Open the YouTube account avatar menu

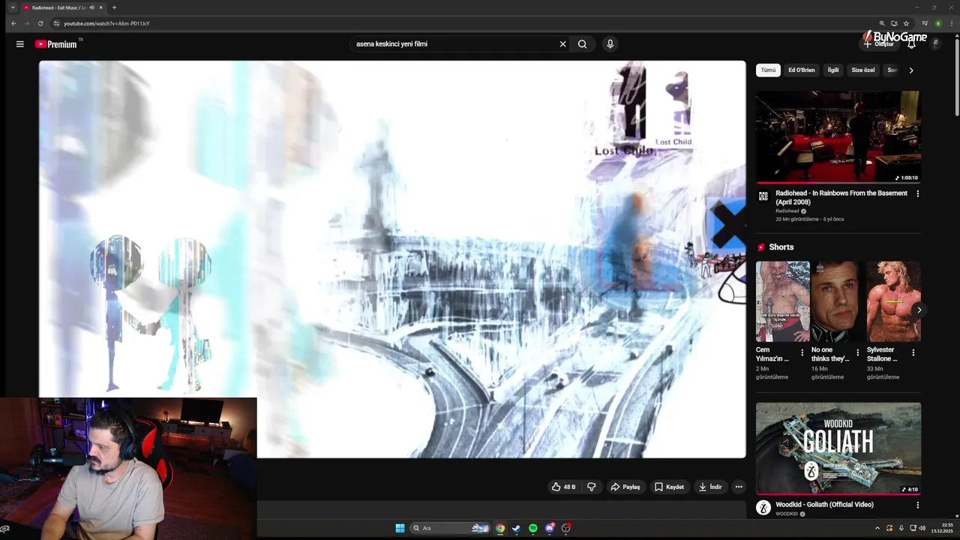tap(935, 43)
